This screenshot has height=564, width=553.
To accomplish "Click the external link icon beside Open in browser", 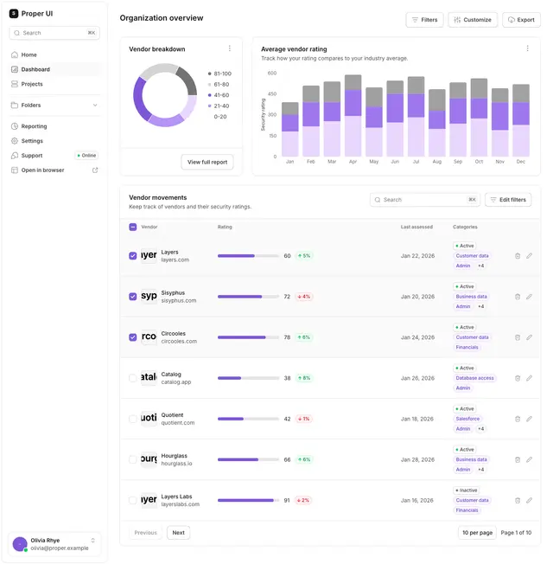I will 95,170.
